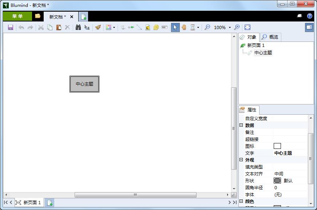Click the Replace text icon

(87, 27)
